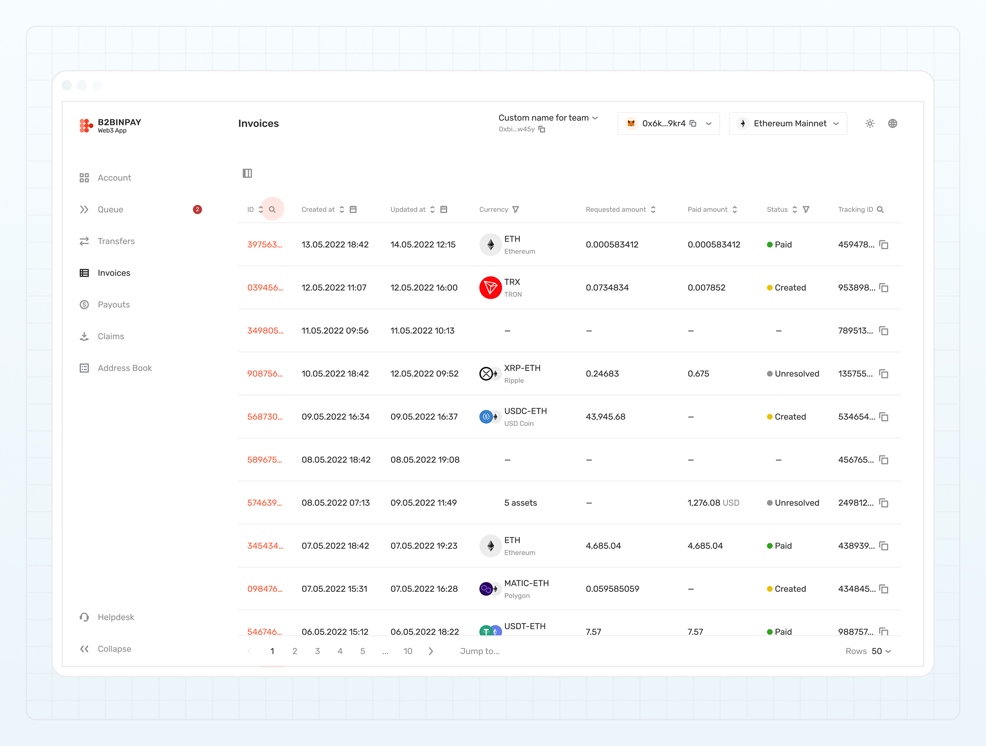Click the ID column search icon
This screenshot has width=986, height=746.
[272, 209]
